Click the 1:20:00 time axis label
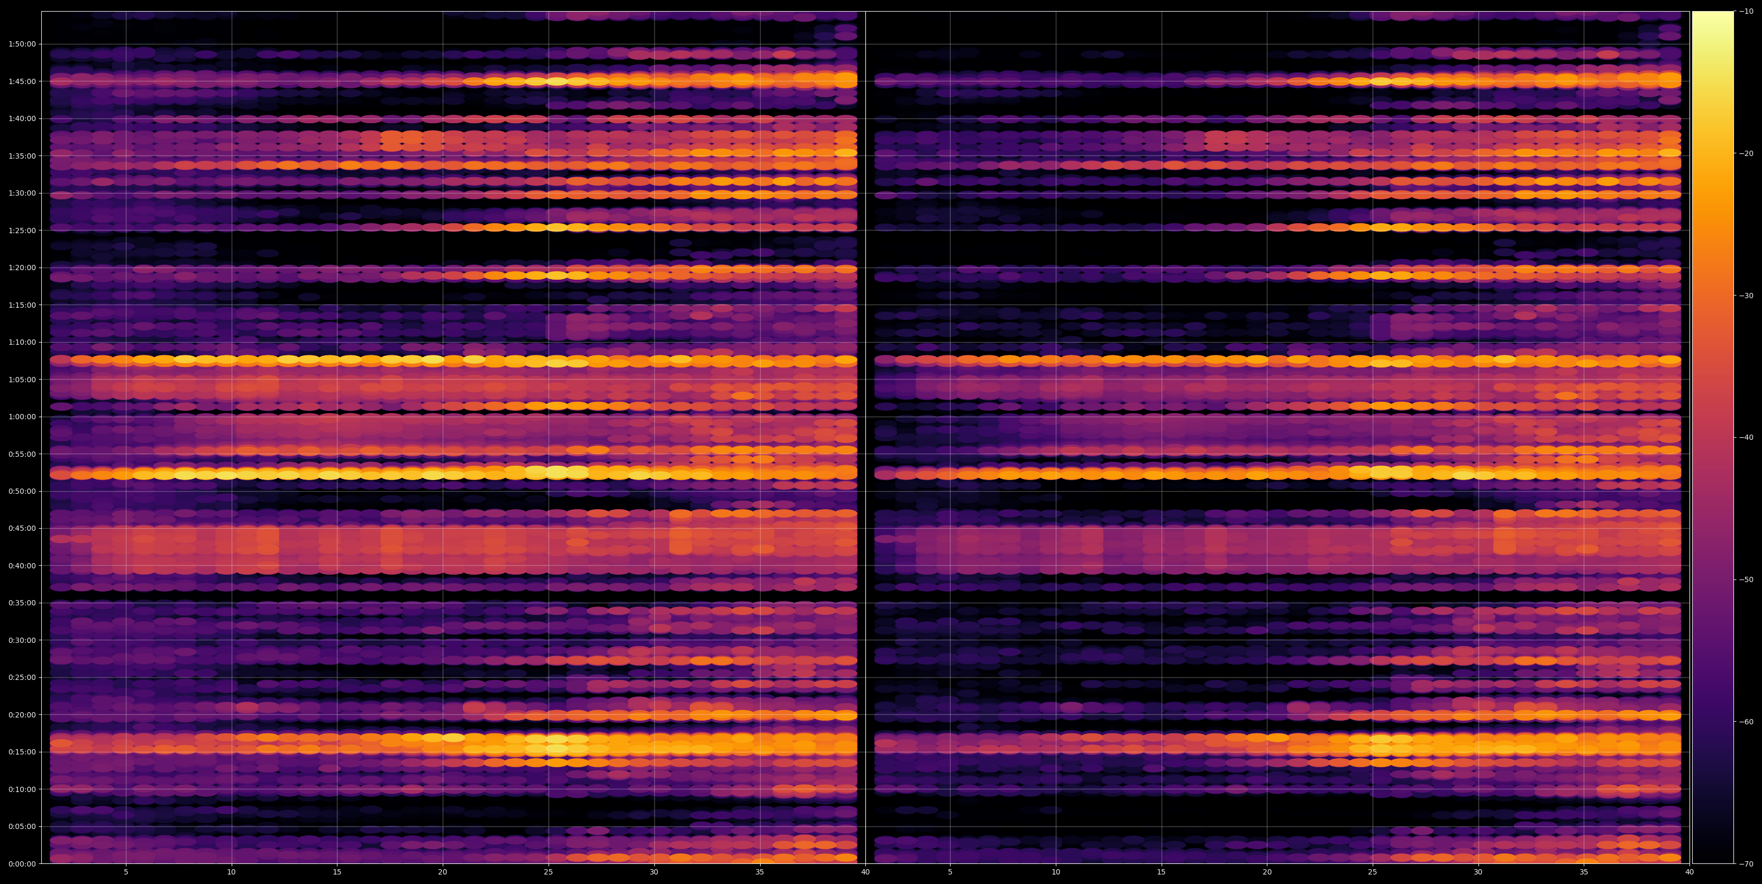Screen dimensions: 1762x884 point(22,268)
